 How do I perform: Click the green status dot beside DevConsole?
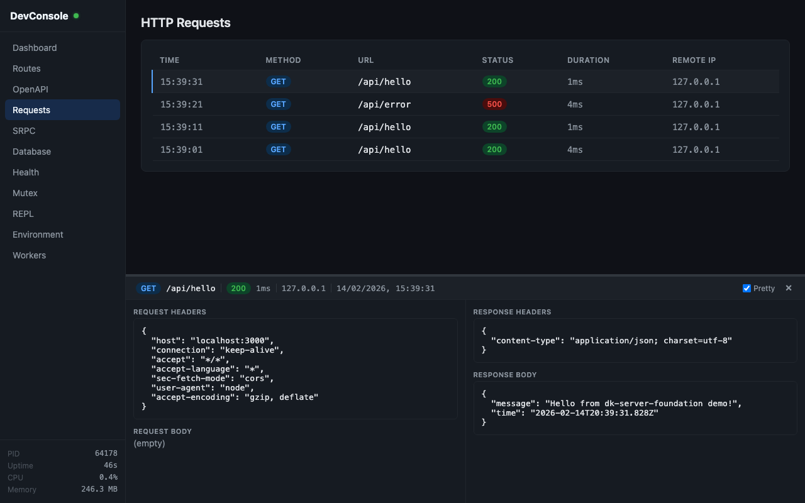76,16
